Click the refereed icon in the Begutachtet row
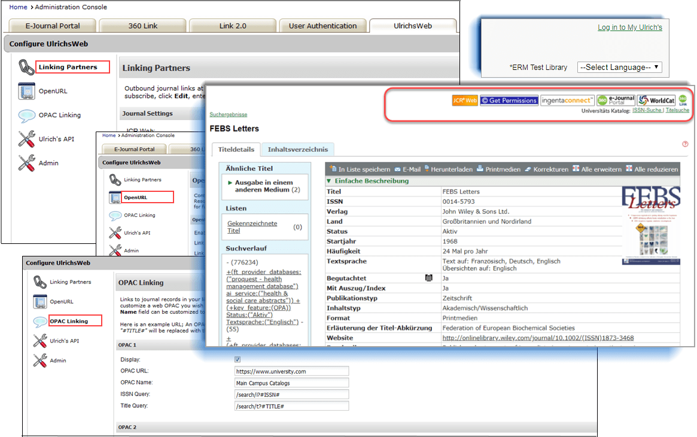Image resolution: width=697 pixels, height=437 pixels. 428,278
